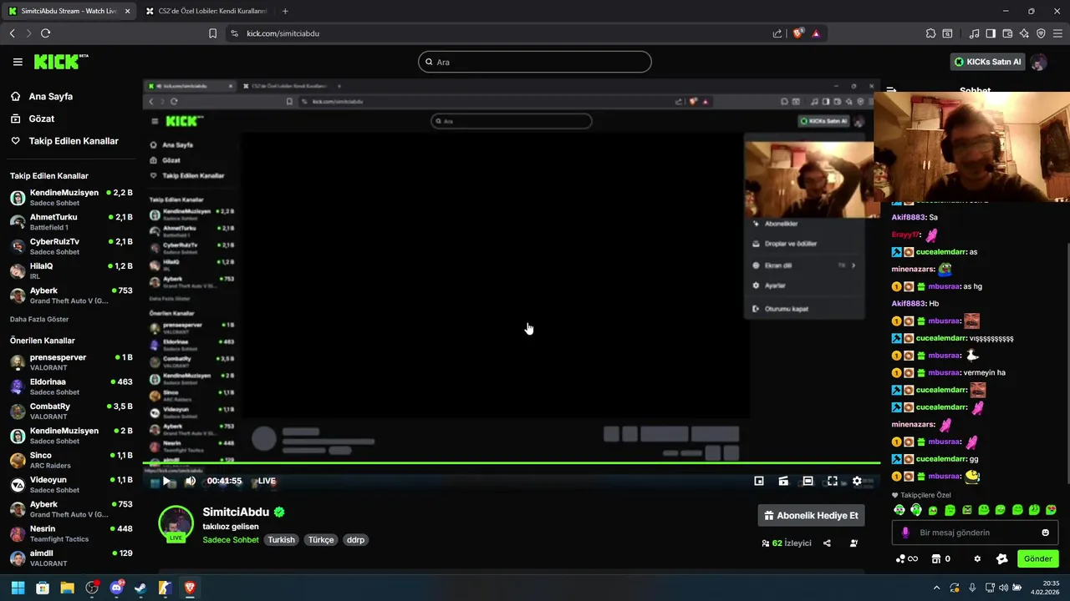
Task: Open chat settings gear
Action: click(x=977, y=559)
